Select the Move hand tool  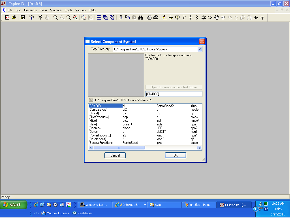point(217,18)
